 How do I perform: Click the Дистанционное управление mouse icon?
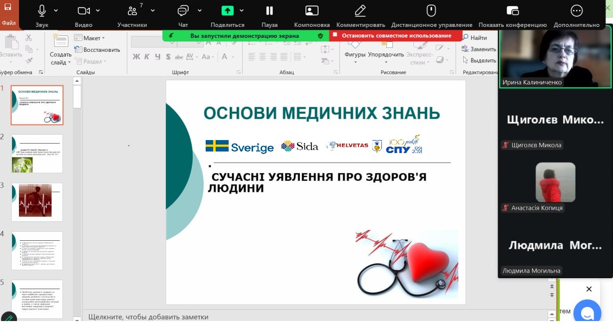pyautogui.click(x=431, y=11)
